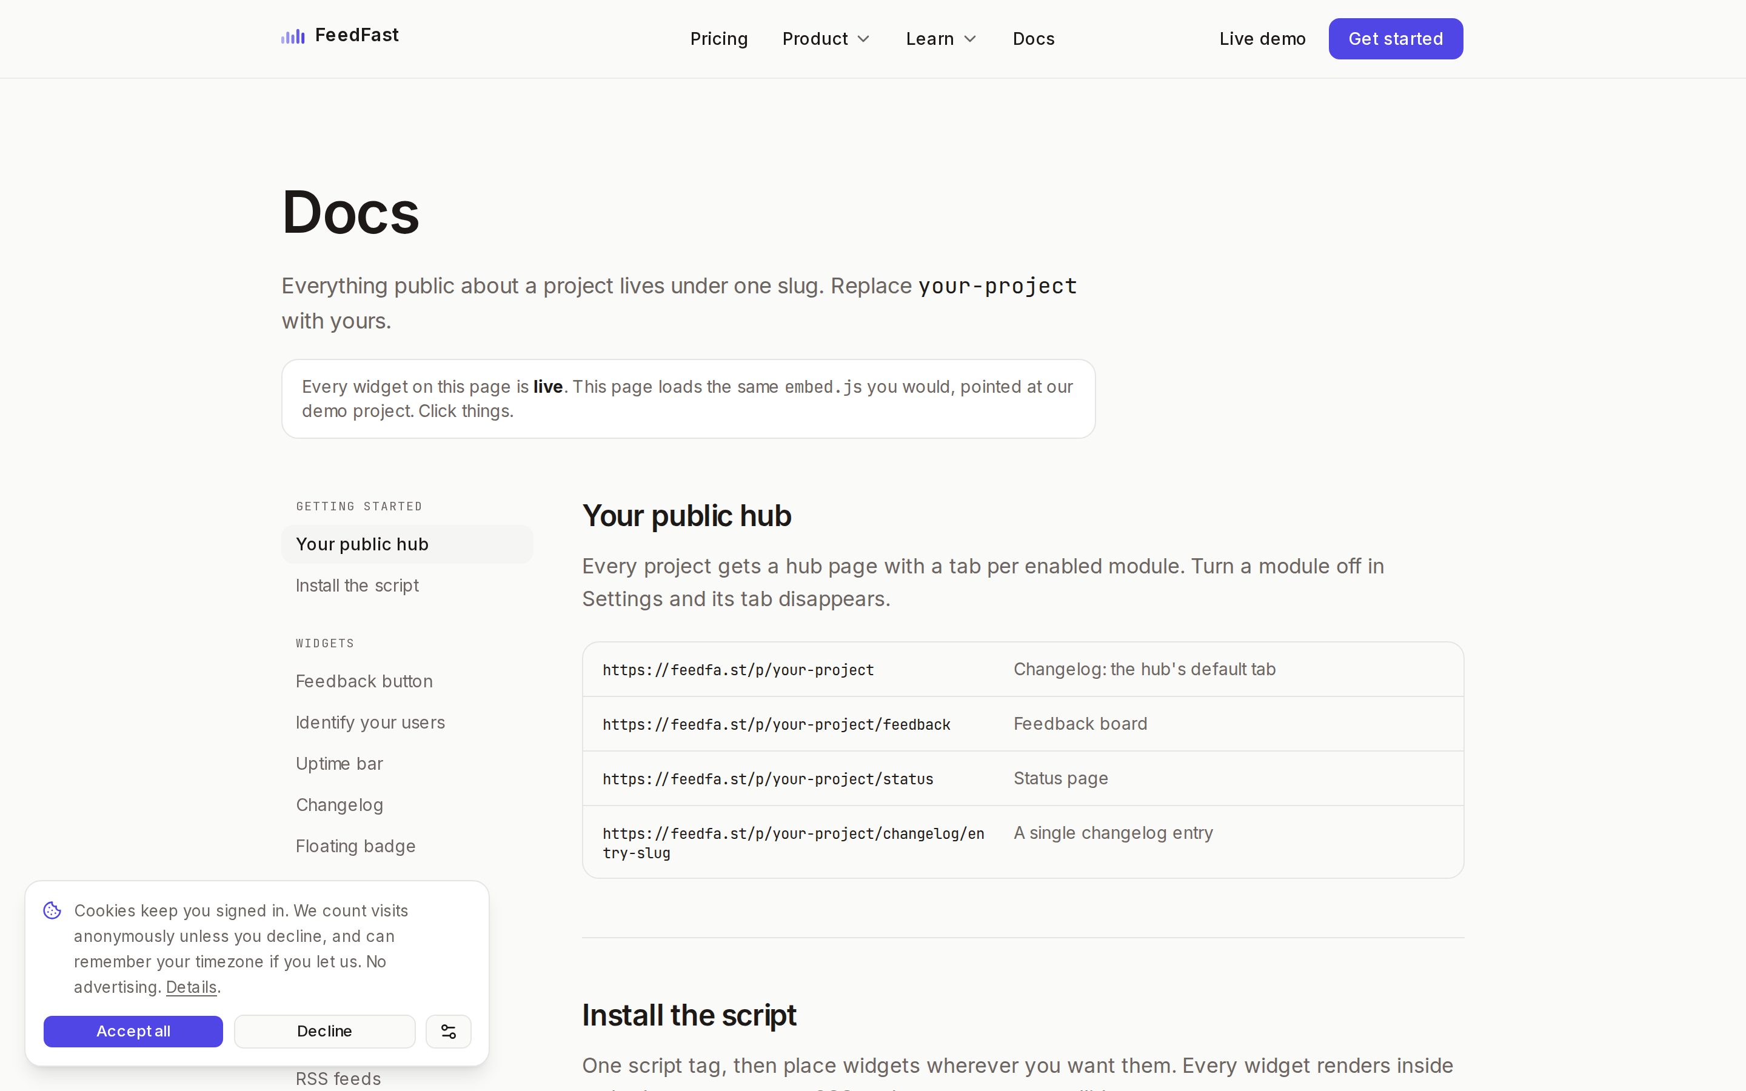Click the 'Feedback board' table cell

point(1080,724)
